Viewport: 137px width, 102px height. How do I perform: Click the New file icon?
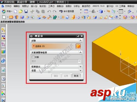pyautogui.click(x=15, y=11)
